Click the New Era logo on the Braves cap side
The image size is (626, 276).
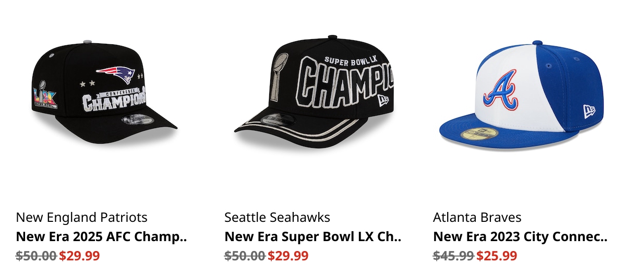589,110
